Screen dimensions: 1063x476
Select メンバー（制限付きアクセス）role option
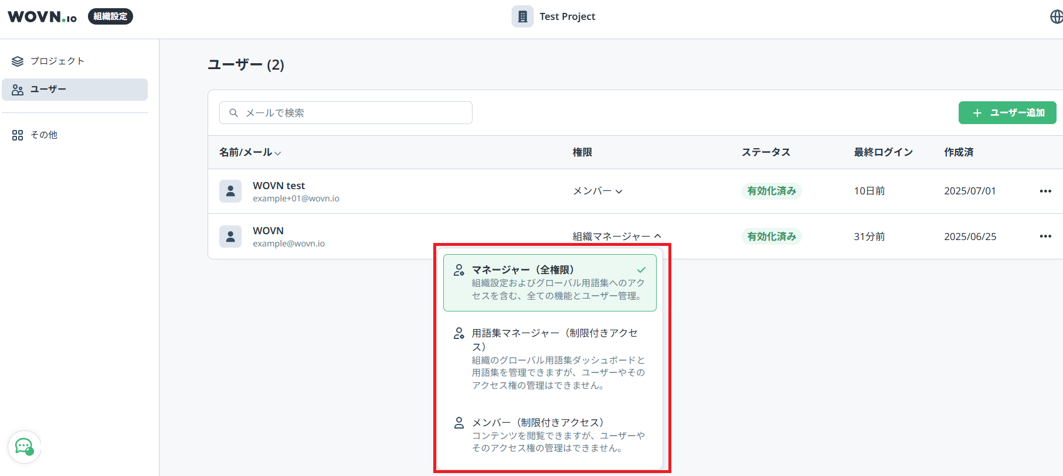tap(549, 435)
